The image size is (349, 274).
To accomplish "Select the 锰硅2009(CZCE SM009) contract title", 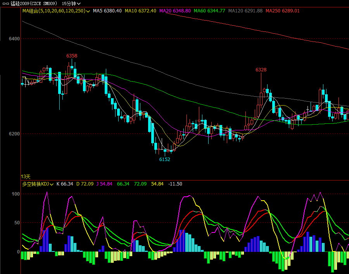I will pos(34,3).
